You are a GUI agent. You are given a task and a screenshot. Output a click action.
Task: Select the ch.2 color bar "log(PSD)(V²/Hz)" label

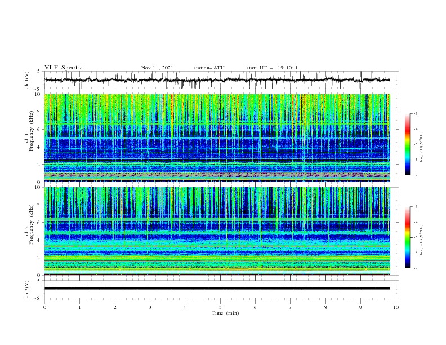pos(422,240)
